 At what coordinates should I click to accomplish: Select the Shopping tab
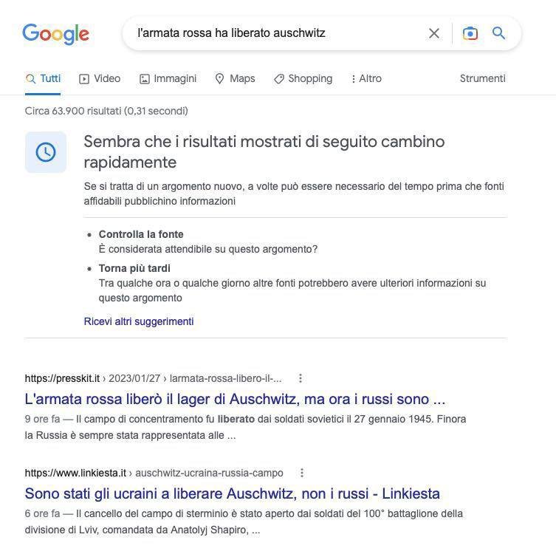coord(303,78)
